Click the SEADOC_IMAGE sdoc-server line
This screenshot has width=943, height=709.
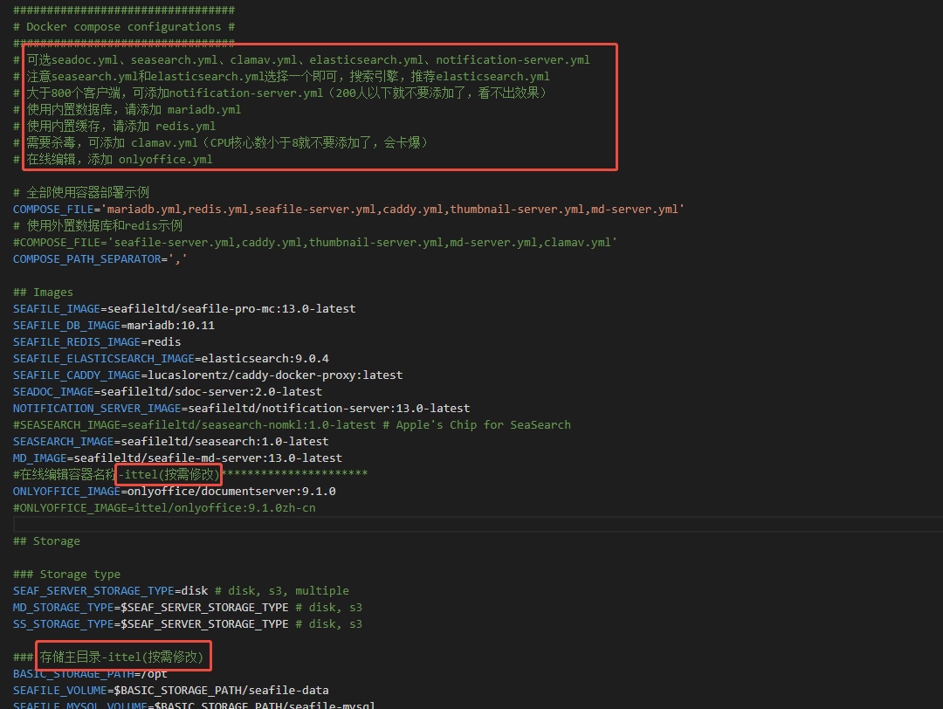[x=167, y=392]
